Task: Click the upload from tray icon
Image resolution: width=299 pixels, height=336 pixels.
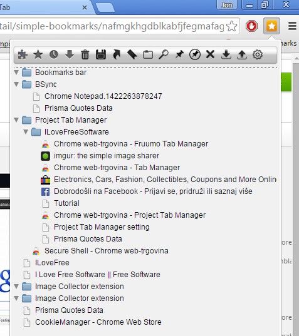Action: (x=242, y=54)
